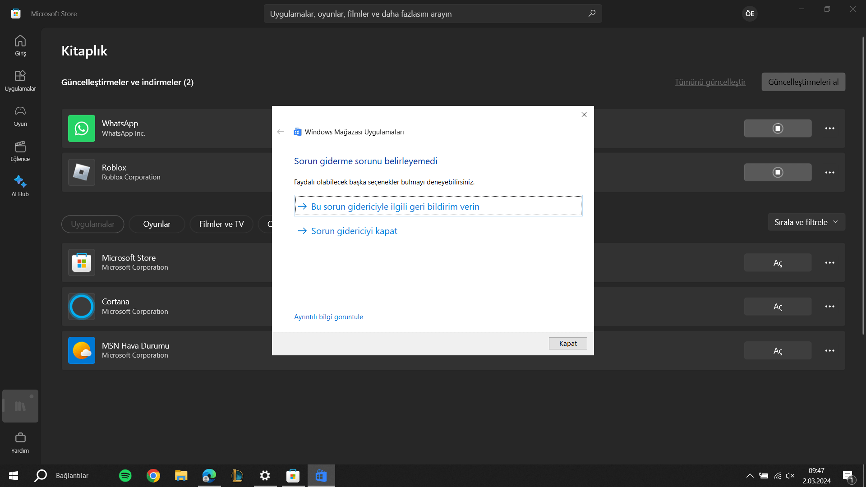Click Aç button for MSN Hava Durumu
The width and height of the screenshot is (866, 487).
click(778, 350)
